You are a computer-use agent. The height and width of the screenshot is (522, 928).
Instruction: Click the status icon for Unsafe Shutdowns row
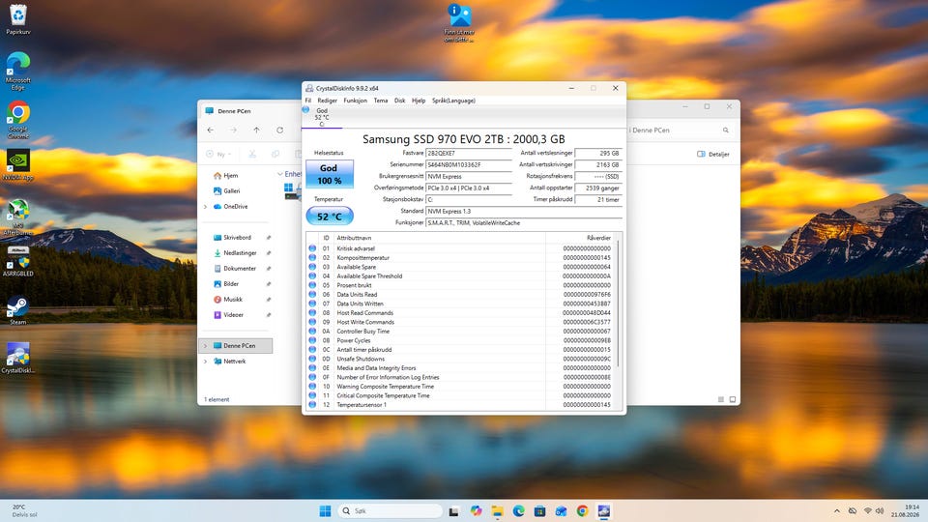(x=312, y=359)
